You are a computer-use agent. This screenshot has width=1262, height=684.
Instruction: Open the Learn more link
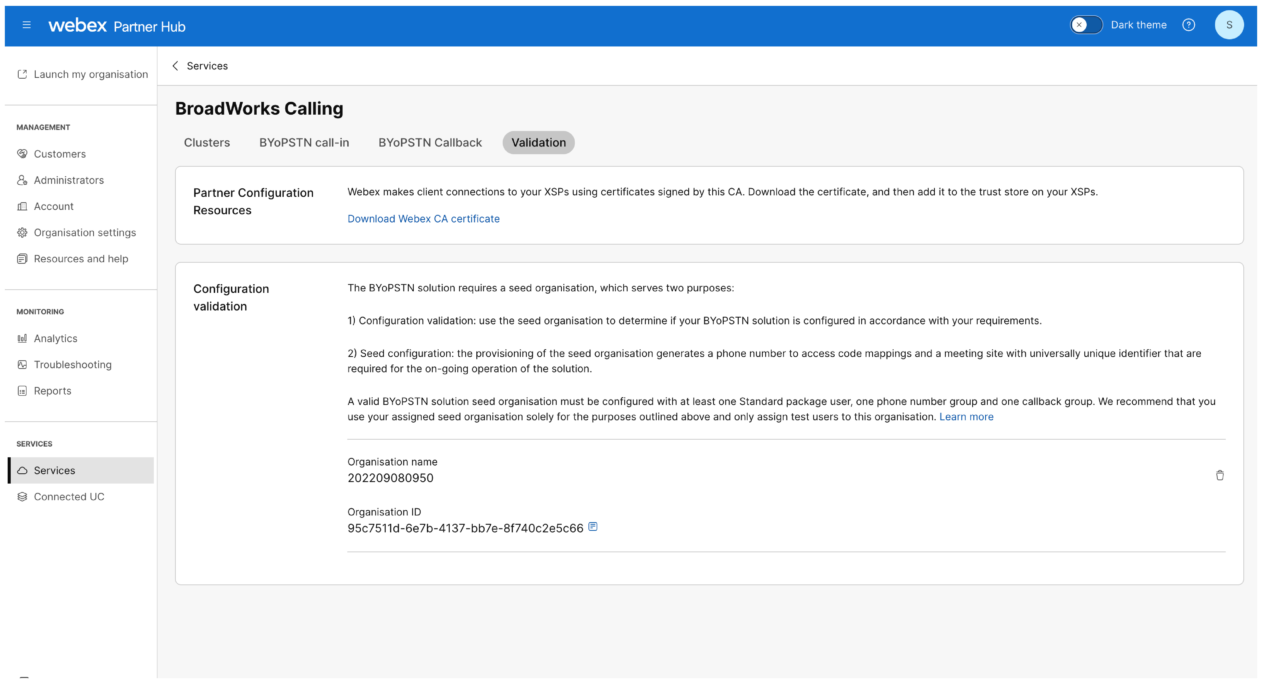pos(966,417)
